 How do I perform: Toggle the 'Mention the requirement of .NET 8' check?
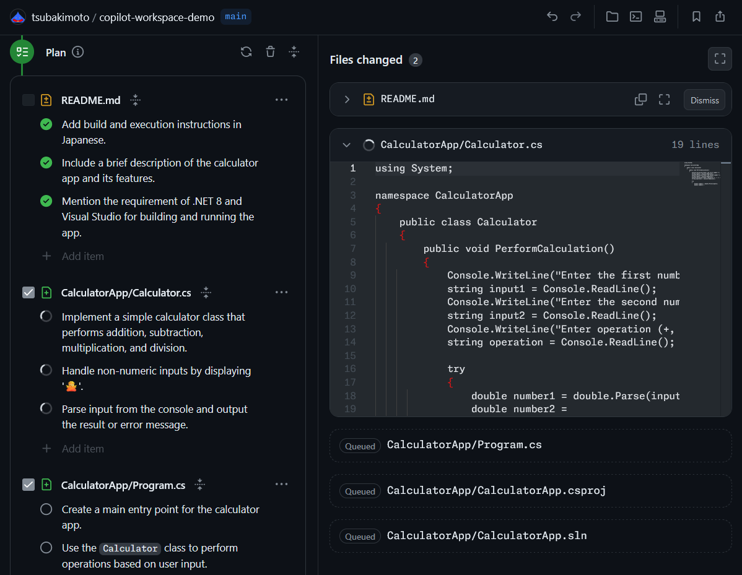pyautogui.click(x=46, y=201)
